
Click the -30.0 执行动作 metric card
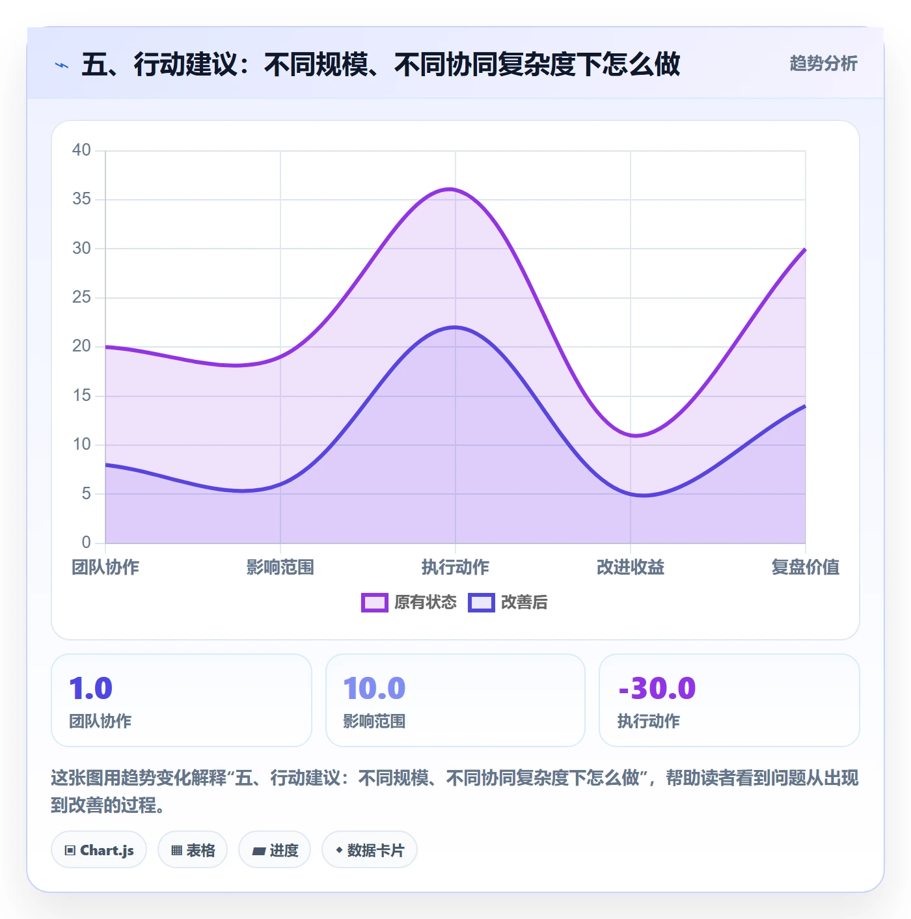(x=729, y=700)
